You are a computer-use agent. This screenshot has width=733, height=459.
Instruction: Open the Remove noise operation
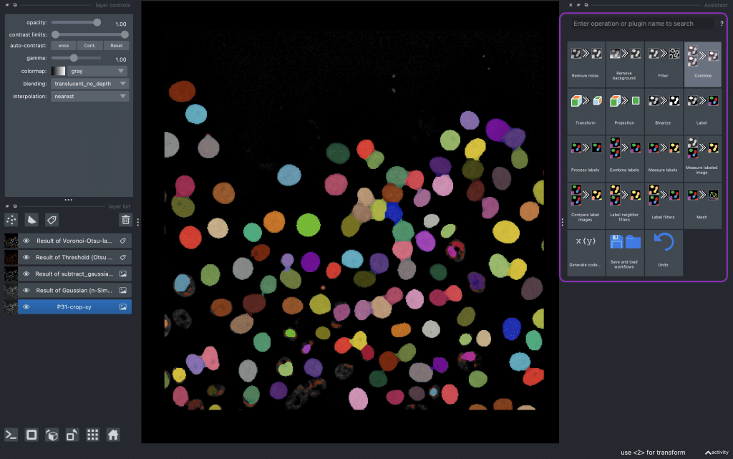click(x=586, y=63)
